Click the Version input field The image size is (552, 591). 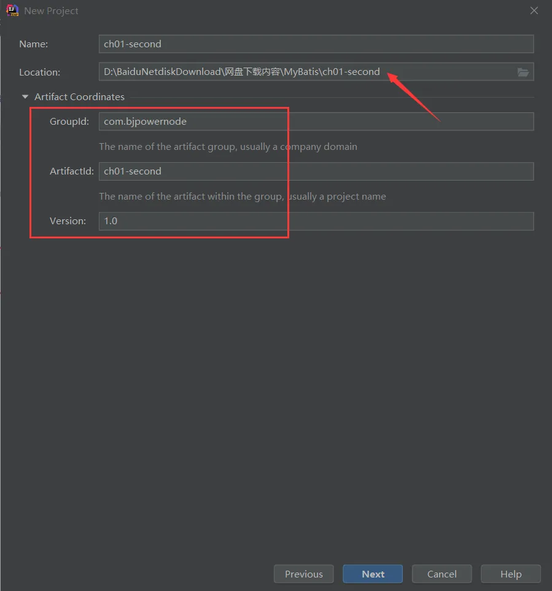316,221
